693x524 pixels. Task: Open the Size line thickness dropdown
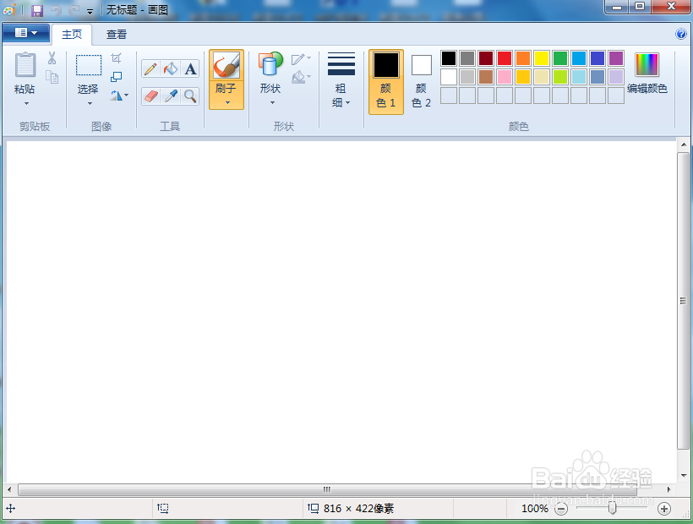(x=341, y=80)
